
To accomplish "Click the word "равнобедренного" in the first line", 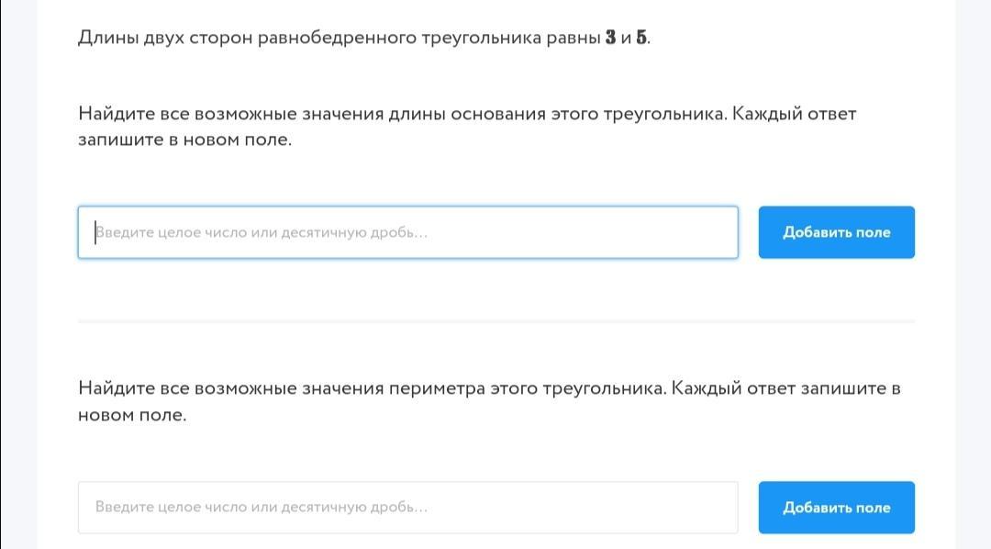I will click(x=337, y=38).
